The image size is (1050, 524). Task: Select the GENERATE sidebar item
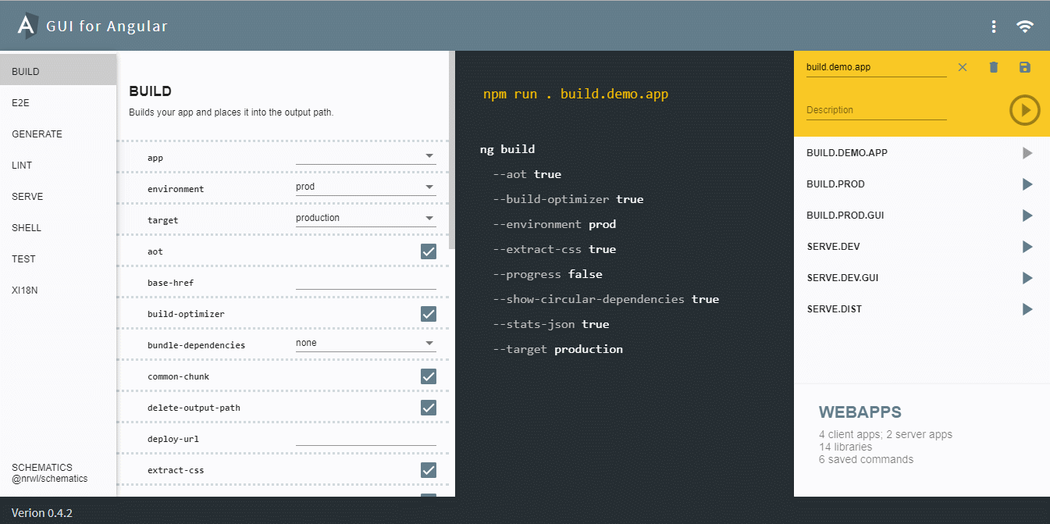point(59,134)
